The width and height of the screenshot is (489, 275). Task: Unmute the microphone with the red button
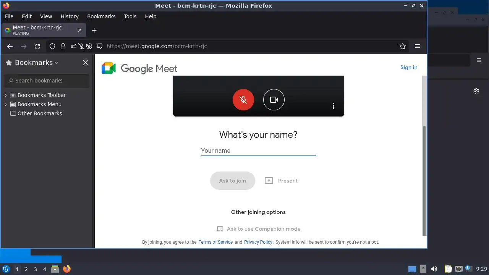243,100
